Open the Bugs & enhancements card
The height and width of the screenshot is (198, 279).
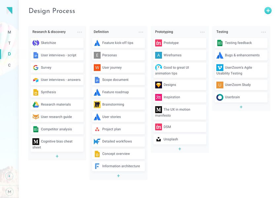pyautogui.click(x=241, y=55)
